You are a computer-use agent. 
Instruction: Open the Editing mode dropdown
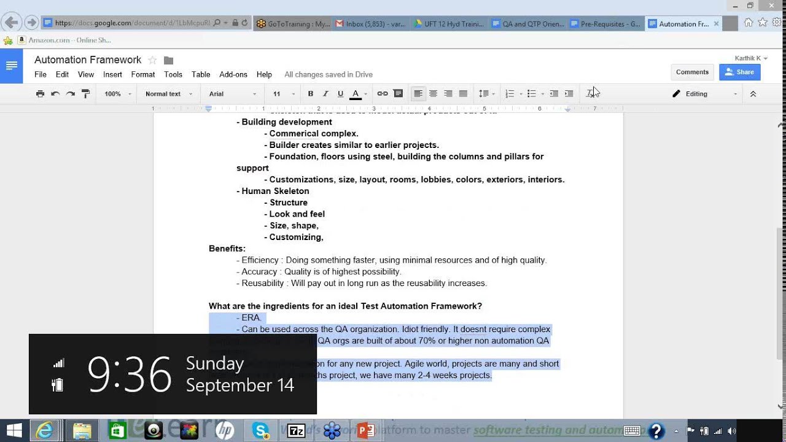pyautogui.click(x=705, y=94)
